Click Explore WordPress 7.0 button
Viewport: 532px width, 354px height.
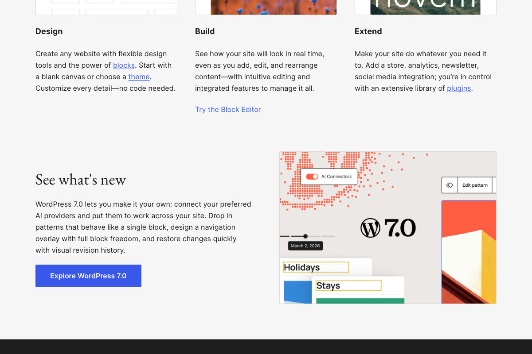coord(88,276)
